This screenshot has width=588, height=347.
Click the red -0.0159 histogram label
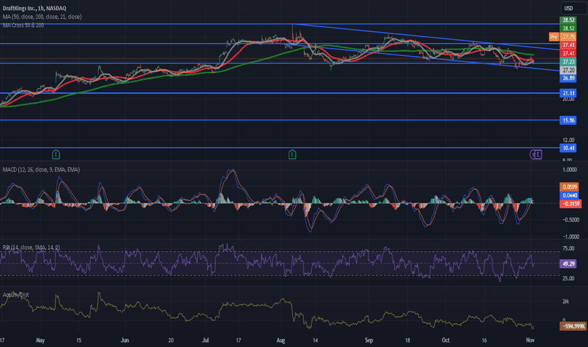click(x=570, y=204)
